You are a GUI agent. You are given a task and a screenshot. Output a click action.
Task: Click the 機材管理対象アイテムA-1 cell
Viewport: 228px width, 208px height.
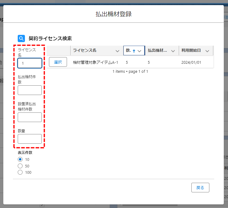(96, 63)
